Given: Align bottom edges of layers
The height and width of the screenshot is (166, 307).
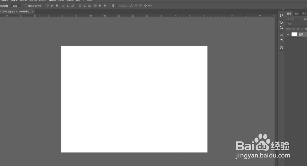Looking at the screenshot, I should pos(57,6).
